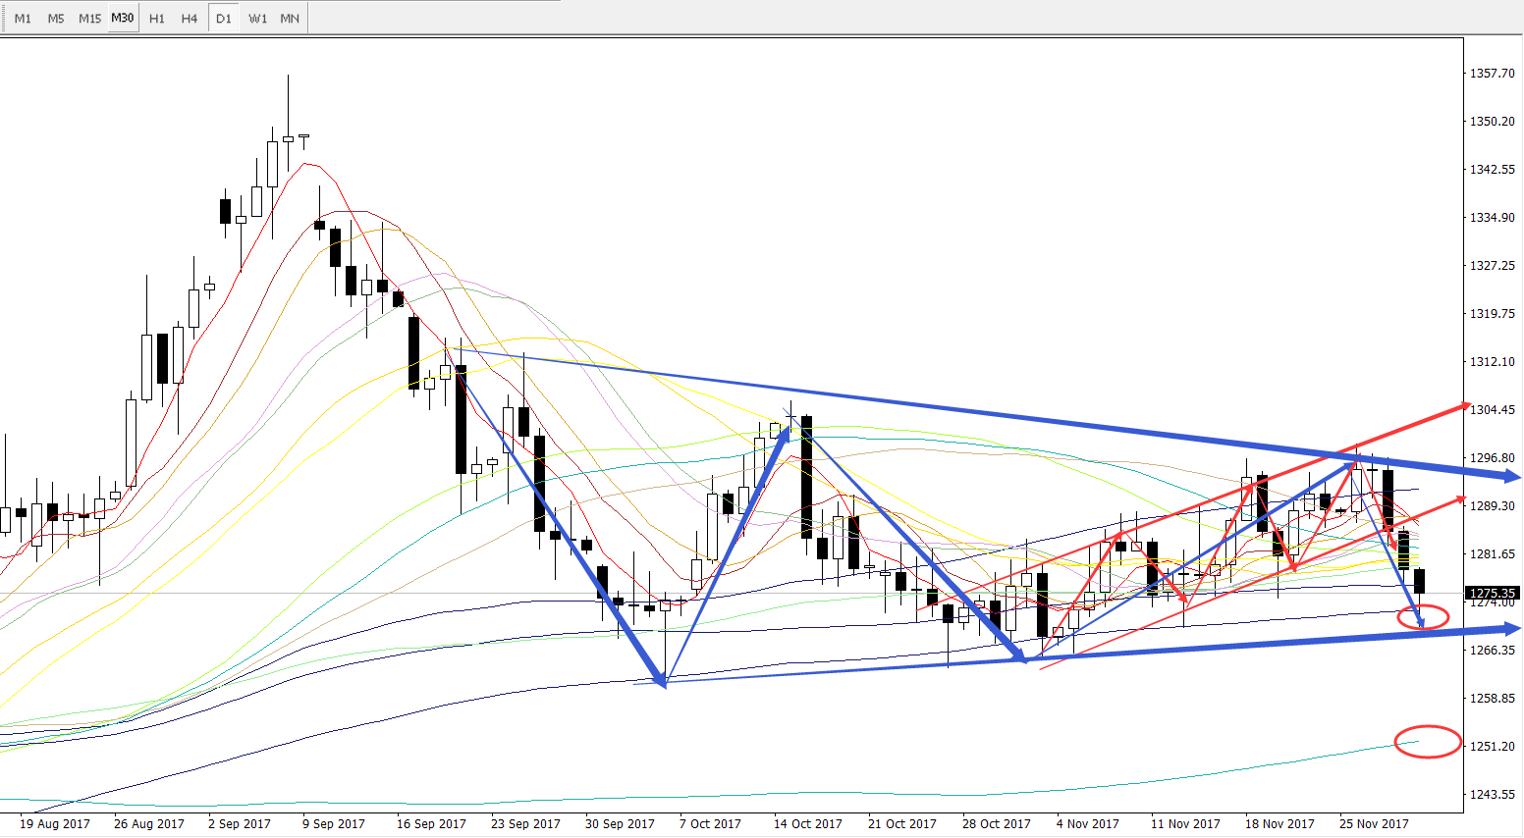Change chart to W1 weekly period
The width and height of the screenshot is (1524, 838).
point(257,19)
